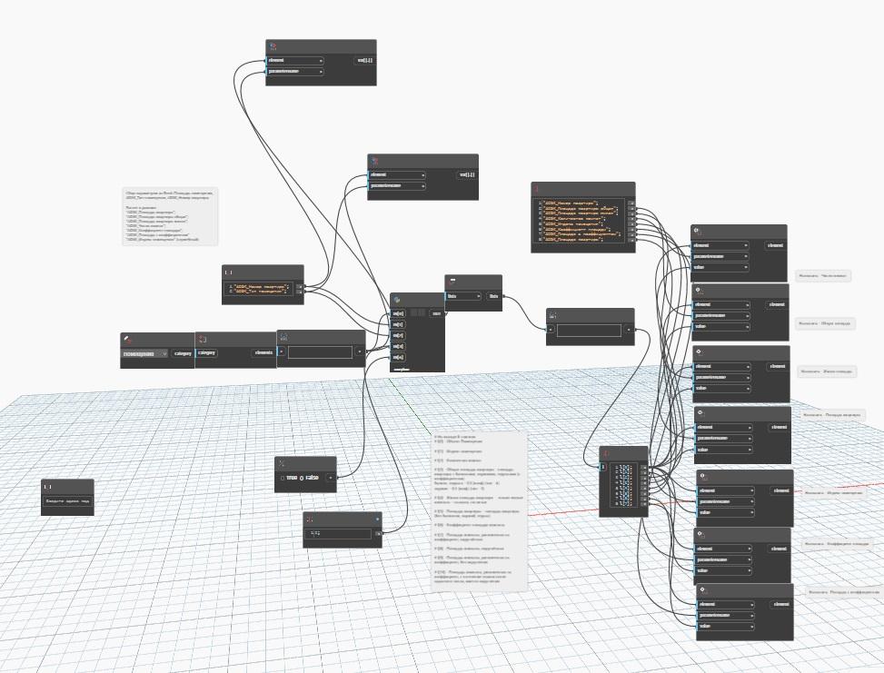Click the All Elements of Category node icon
884x673 pixels.
click(x=203, y=338)
